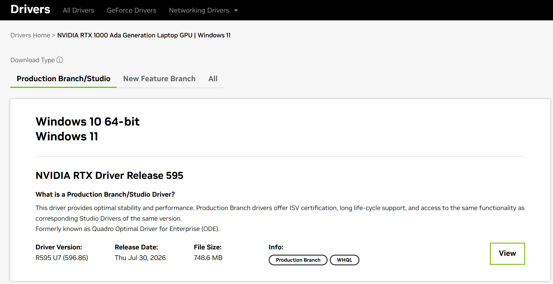553x284 pixels.
Task: Open the GeForce Drivers menu item
Action: [x=131, y=10]
